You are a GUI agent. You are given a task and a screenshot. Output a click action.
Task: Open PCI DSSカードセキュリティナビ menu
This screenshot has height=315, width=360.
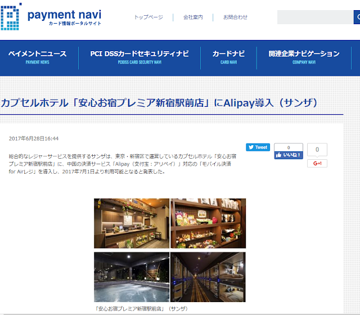[139, 57]
